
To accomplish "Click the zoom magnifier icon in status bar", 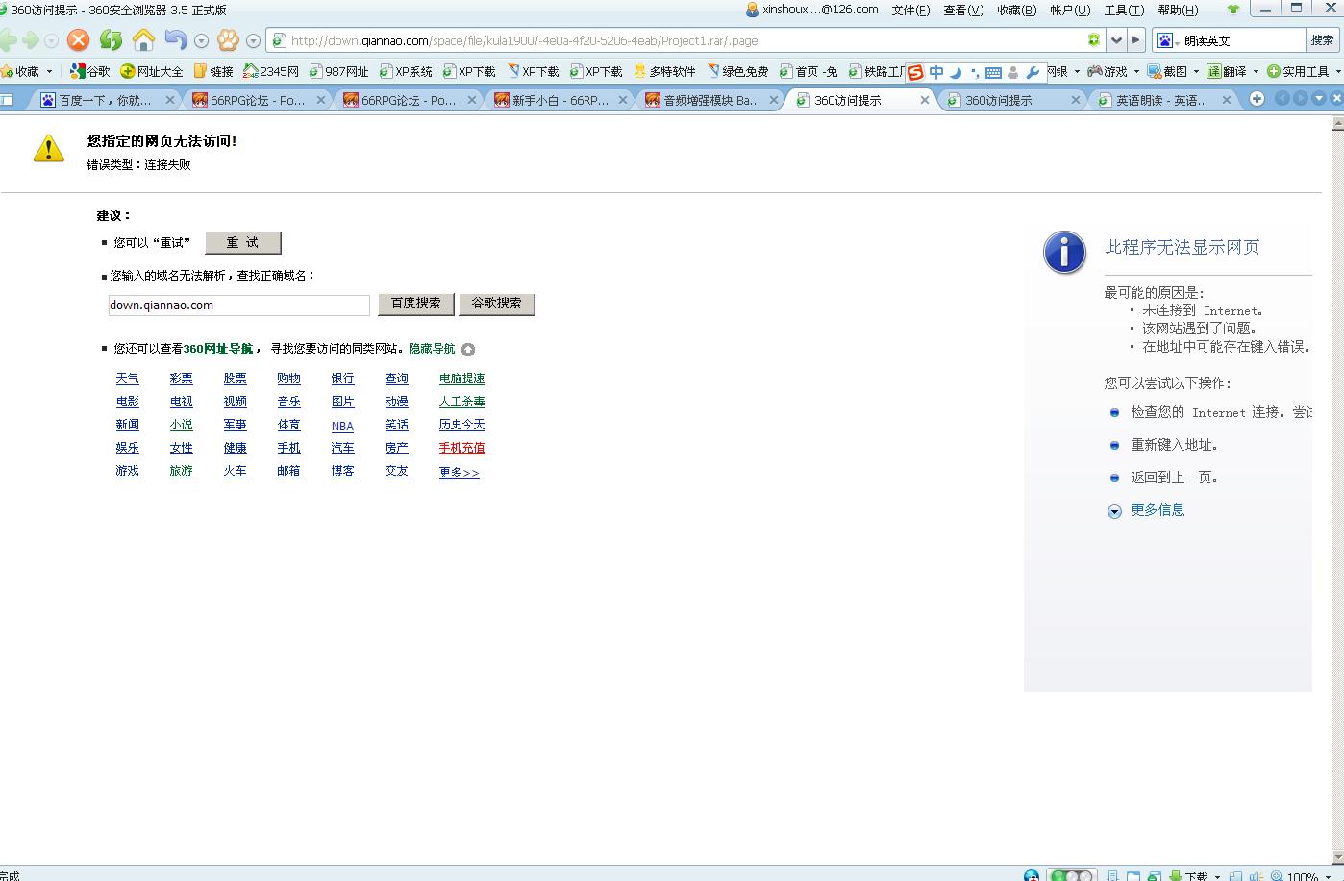I will tap(1277, 876).
